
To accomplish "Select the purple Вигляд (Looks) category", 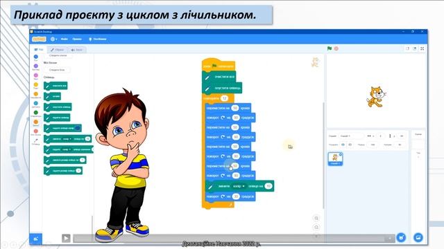I will tap(35, 67).
